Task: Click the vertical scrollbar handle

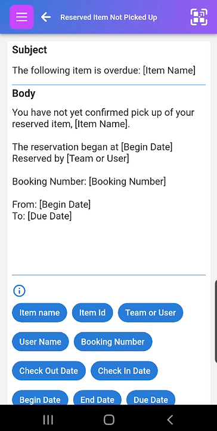Action: (216, 322)
